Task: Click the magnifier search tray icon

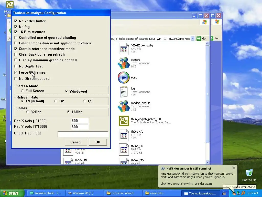Action: point(243,193)
